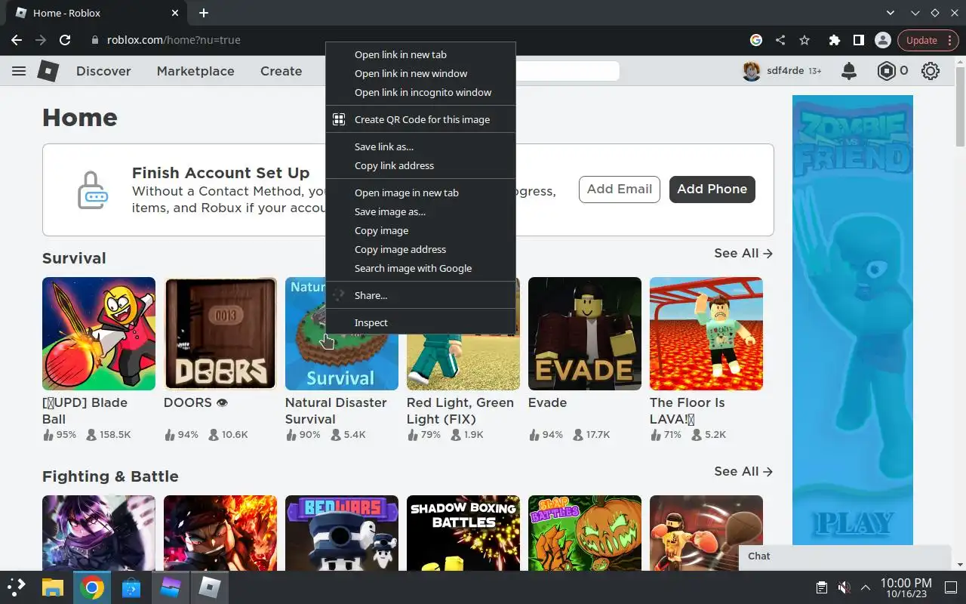Choose Inspect from the context menu
Screen dimensions: 966x604
pos(420,322)
